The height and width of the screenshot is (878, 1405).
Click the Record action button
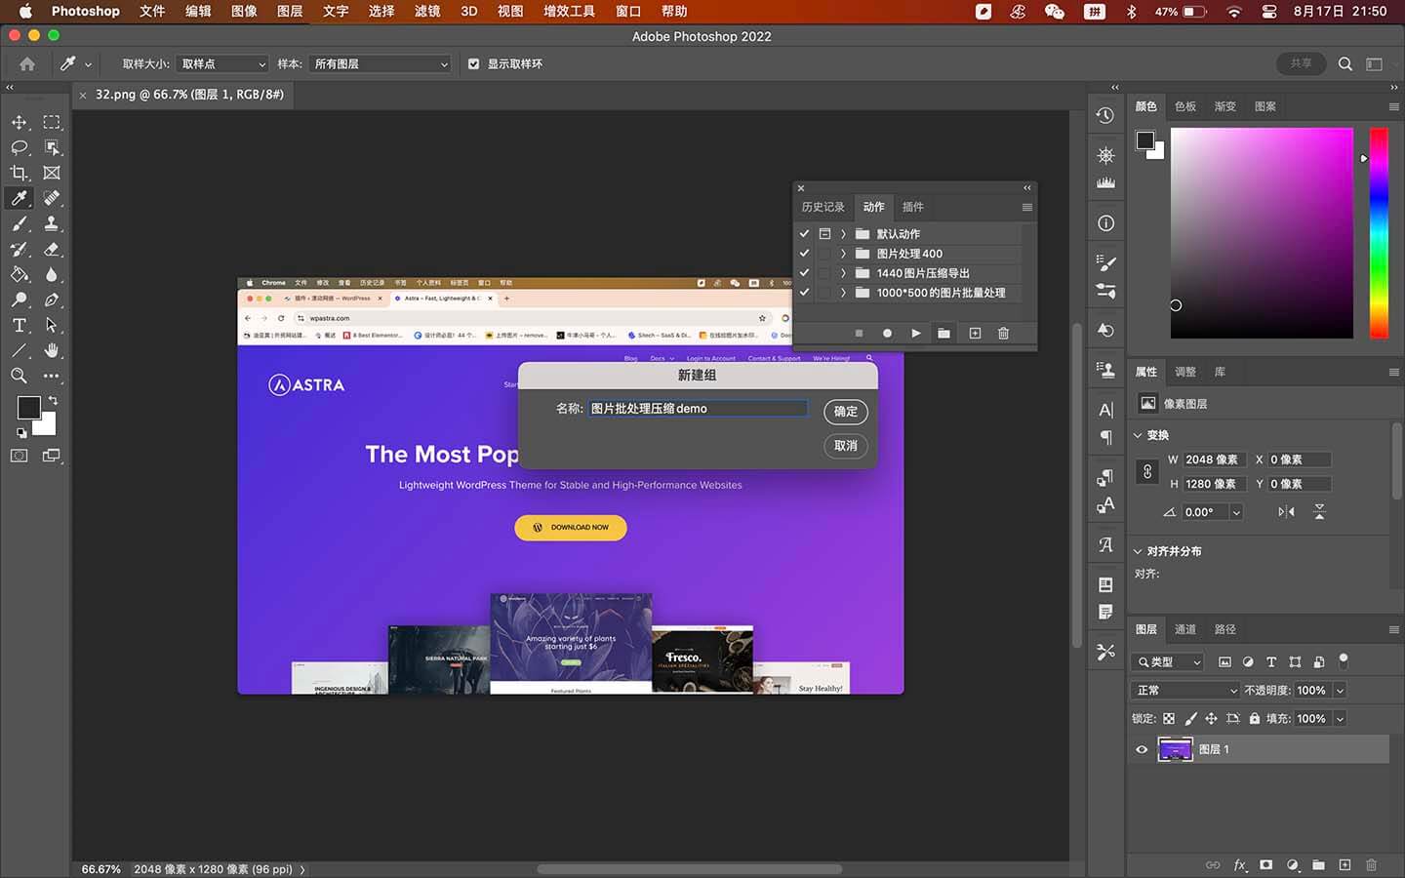(887, 334)
